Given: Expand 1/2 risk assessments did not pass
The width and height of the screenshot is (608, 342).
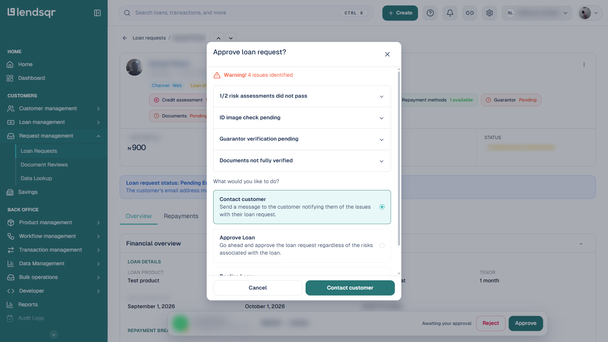Looking at the screenshot, I should tap(302, 96).
